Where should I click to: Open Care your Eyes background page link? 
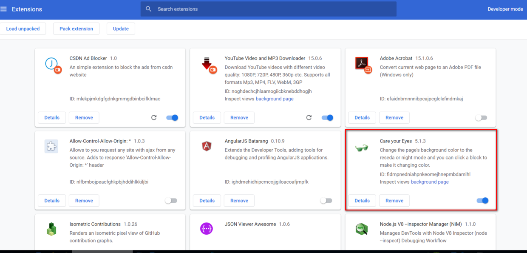[x=430, y=182]
